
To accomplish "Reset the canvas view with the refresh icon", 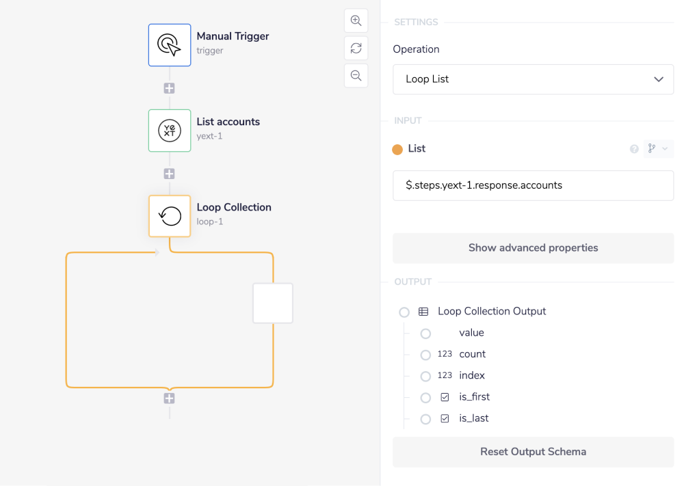I will pyautogui.click(x=356, y=48).
